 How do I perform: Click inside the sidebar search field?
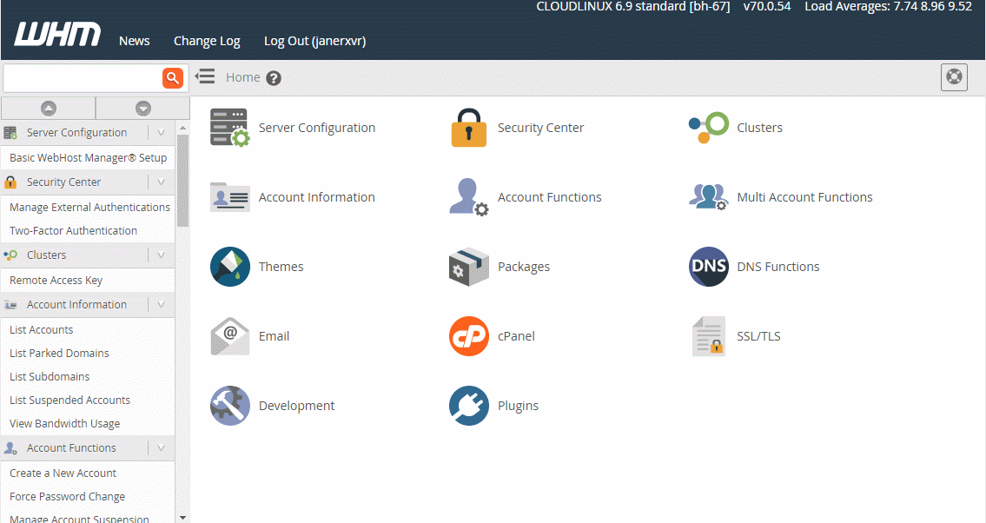pos(82,78)
